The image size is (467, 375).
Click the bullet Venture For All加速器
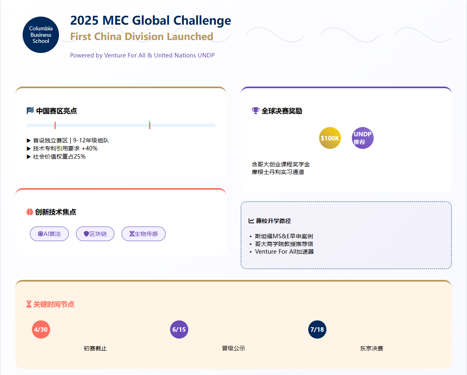(x=284, y=252)
